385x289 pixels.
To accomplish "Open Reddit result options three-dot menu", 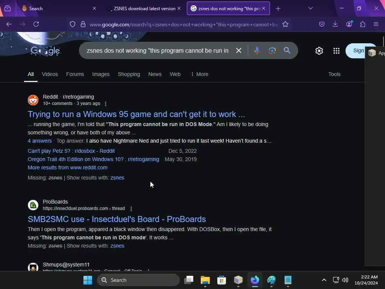I will click(106, 104).
